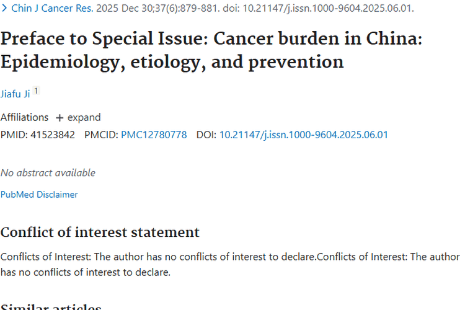This screenshot has width=465, height=310.
Task: Click the Affiliations label
Action: 24,117
